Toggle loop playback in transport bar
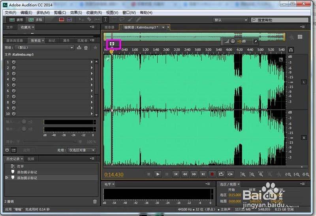 (x=221, y=174)
